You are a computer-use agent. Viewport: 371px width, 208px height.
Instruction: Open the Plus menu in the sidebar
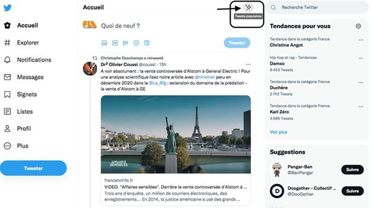[23, 146]
